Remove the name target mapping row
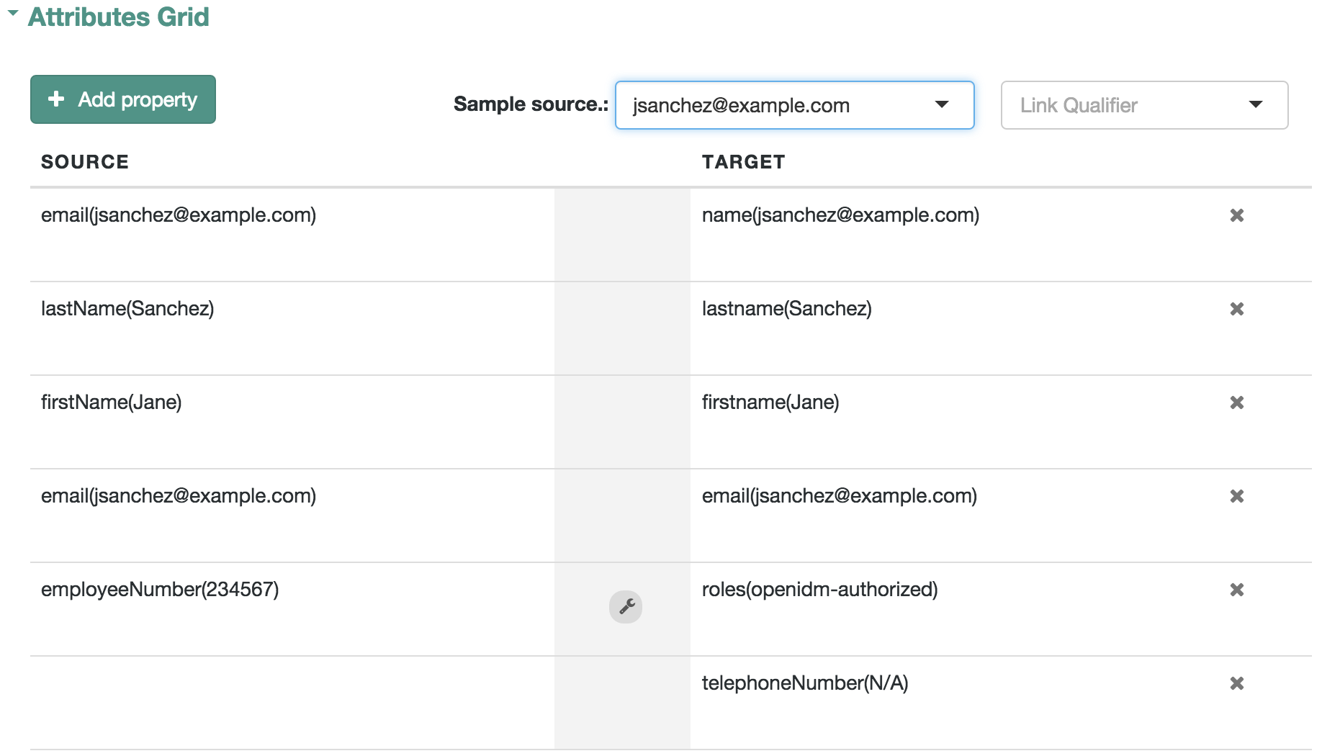The image size is (1322, 756). pos(1236,215)
